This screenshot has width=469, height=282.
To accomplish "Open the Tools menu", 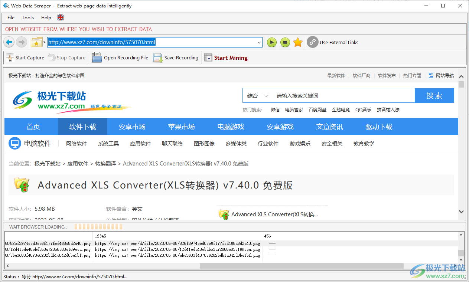I will [28, 17].
